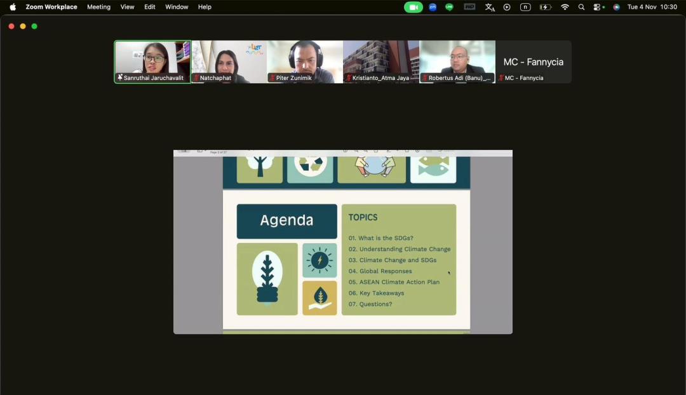Click the Siri icon in menu bar
Image resolution: width=686 pixels, height=395 pixels.
tap(616, 7)
